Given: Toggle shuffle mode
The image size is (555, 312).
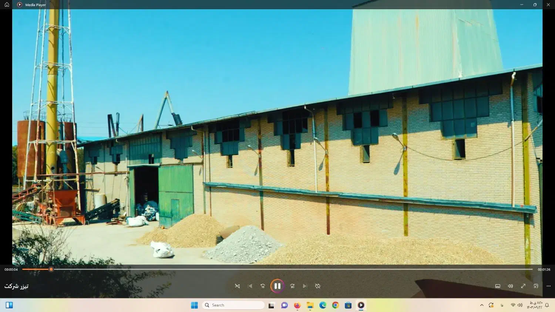Looking at the screenshot, I should click(x=237, y=286).
